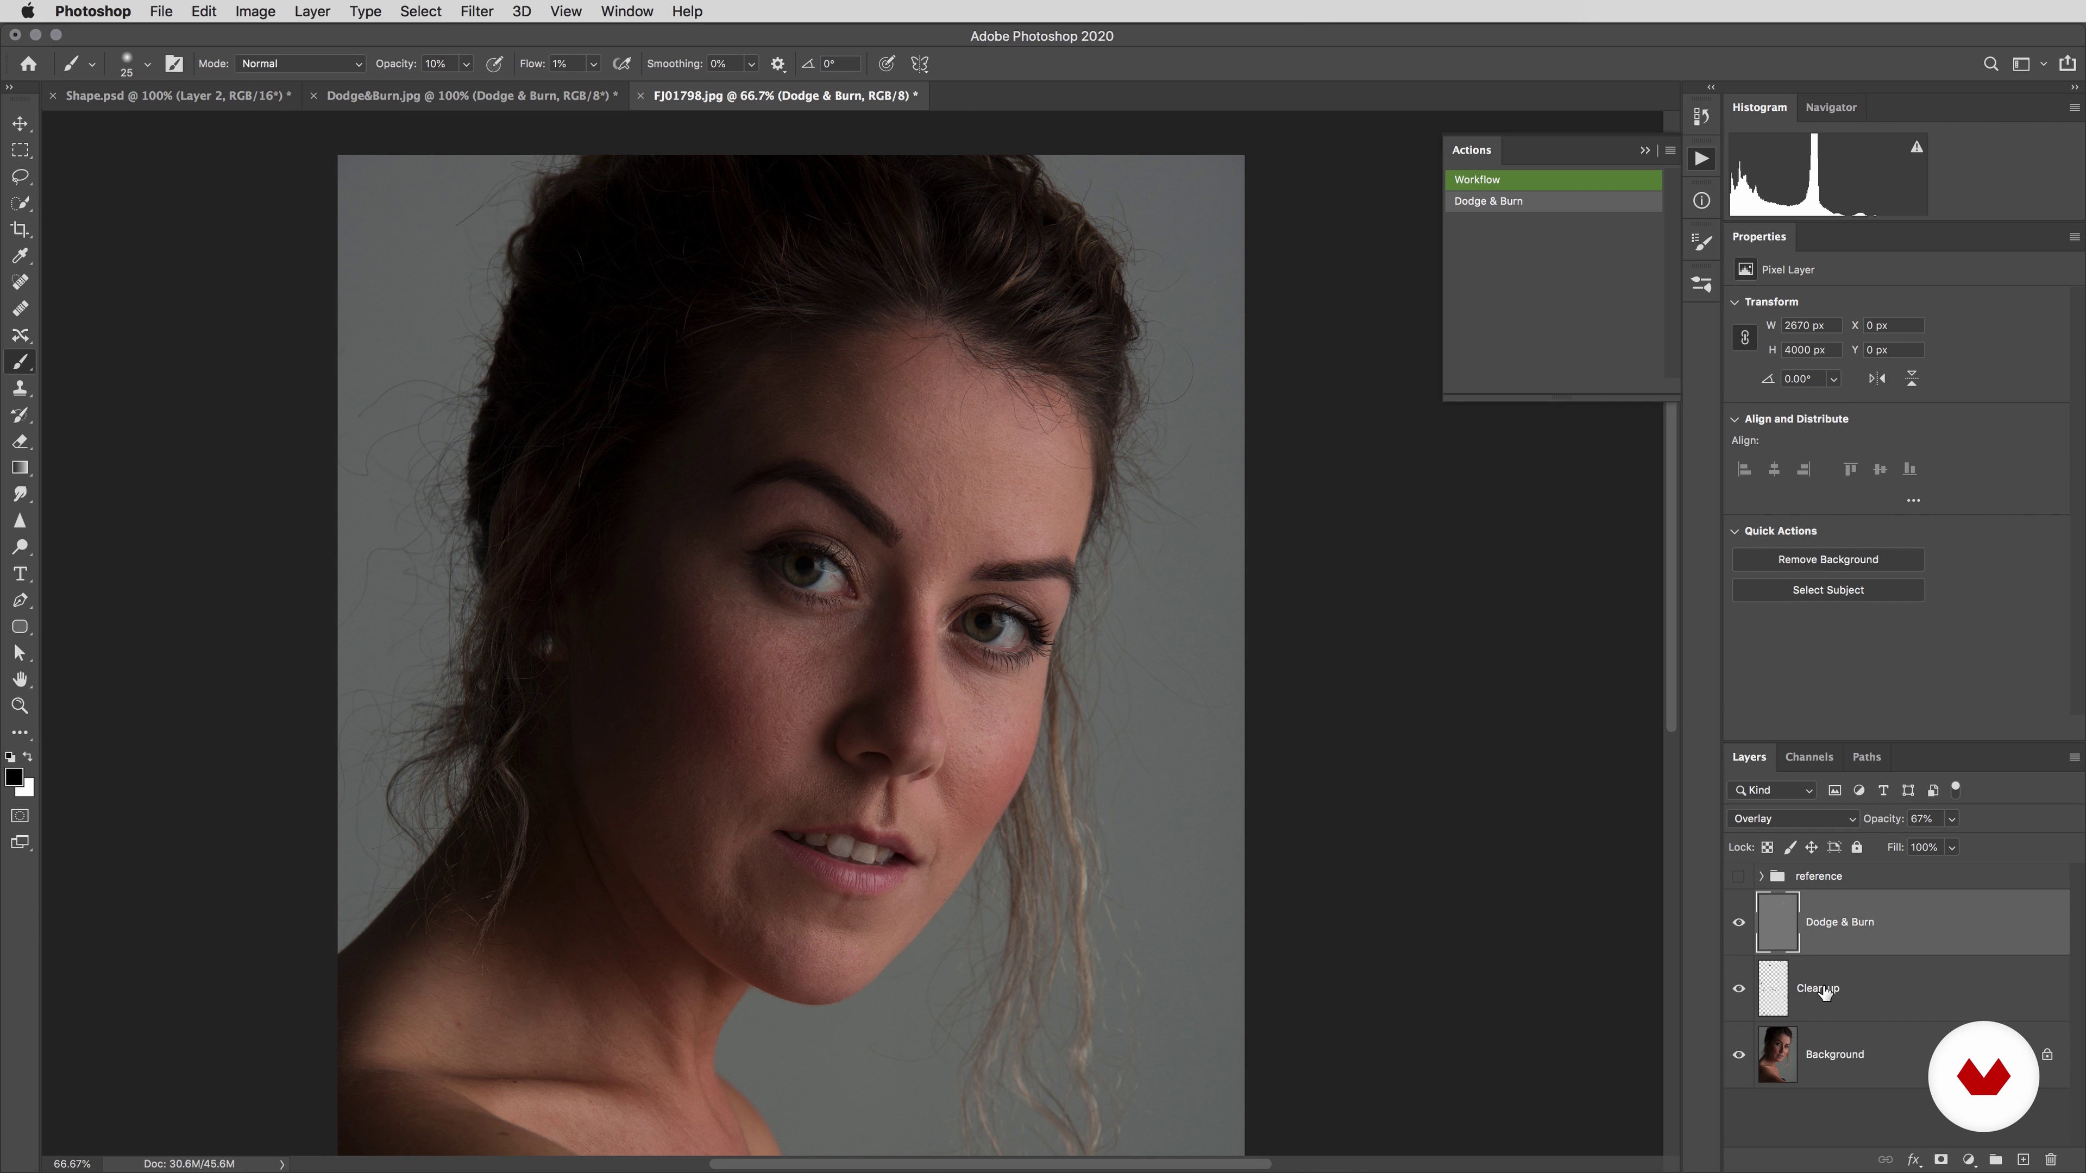The image size is (2086, 1173).
Task: Toggle visibility of Dodge & Burn layer
Action: point(1738,922)
